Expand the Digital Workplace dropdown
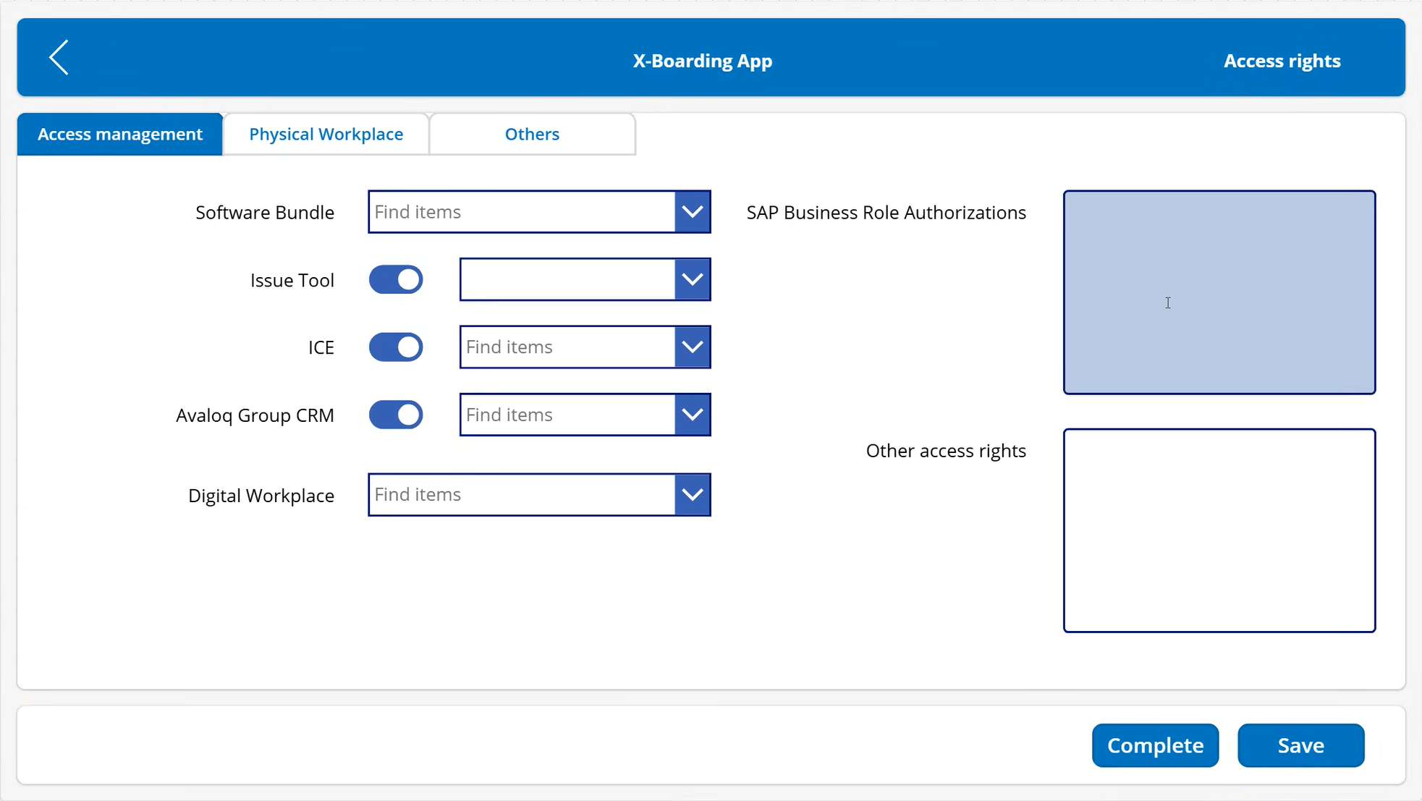 coord(693,494)
